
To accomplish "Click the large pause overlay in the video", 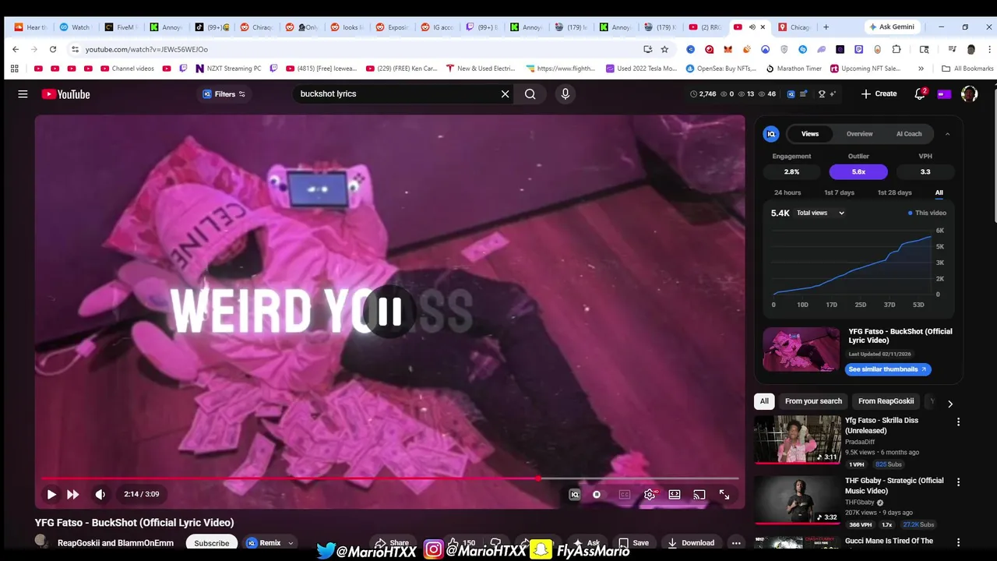I will pos(389,312).
